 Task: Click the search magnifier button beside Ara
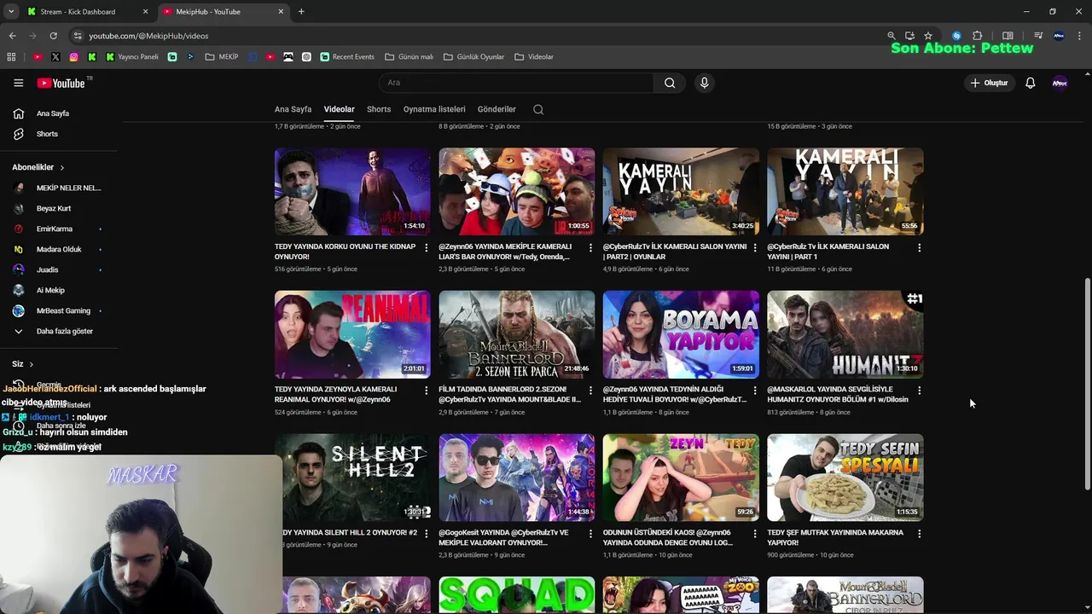pos(670,83)
